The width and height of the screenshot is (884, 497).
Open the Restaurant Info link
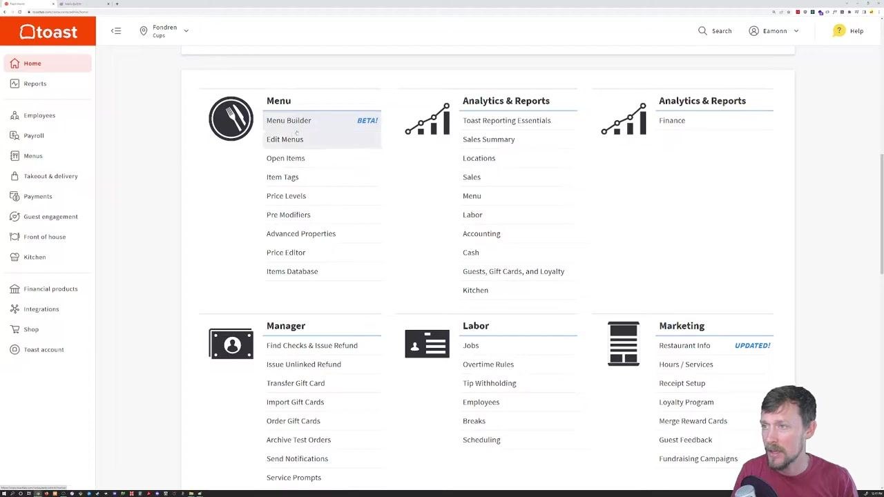tap(684, 345)
